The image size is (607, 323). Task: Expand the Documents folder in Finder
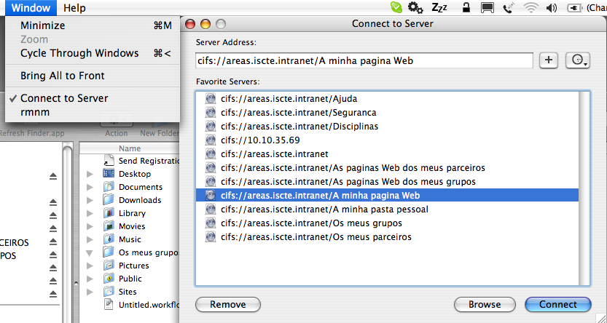[90, 188]
